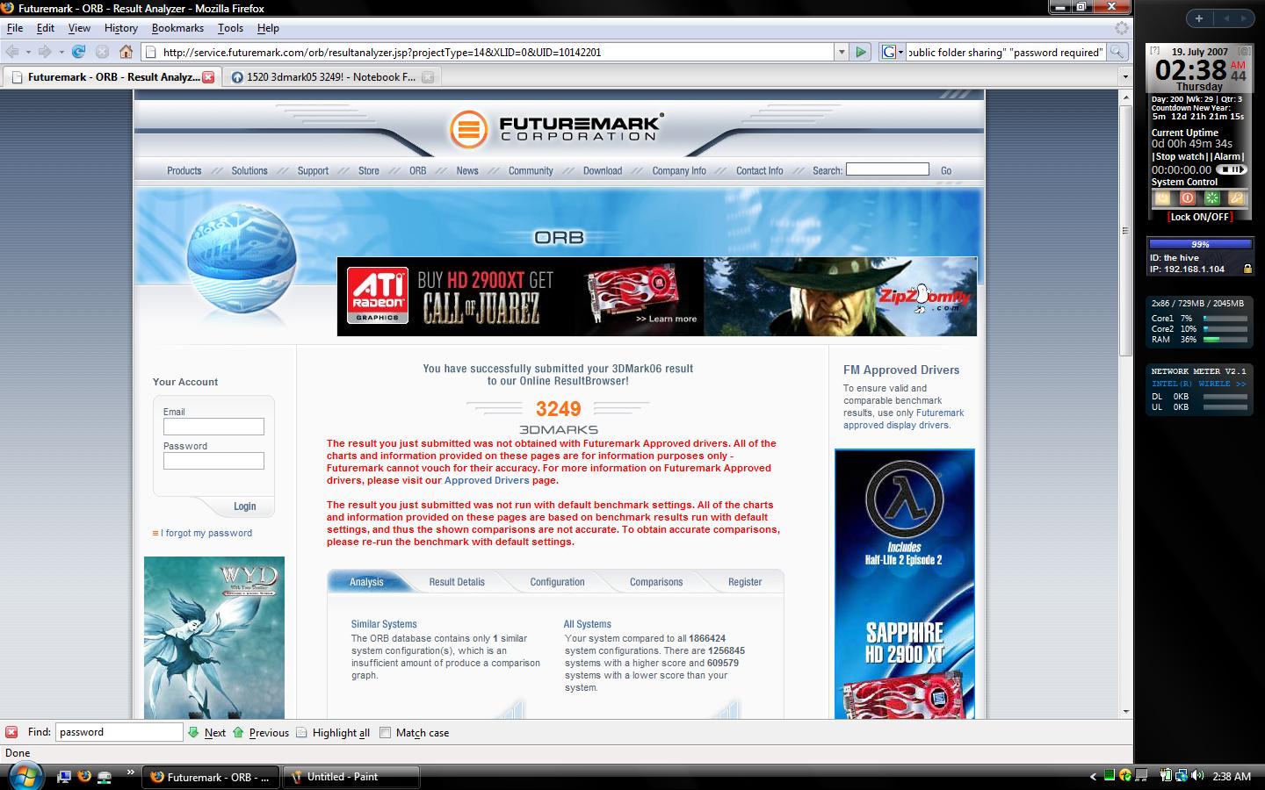
Task: Click the back navigation arrow
Action: tap(12, 52)
